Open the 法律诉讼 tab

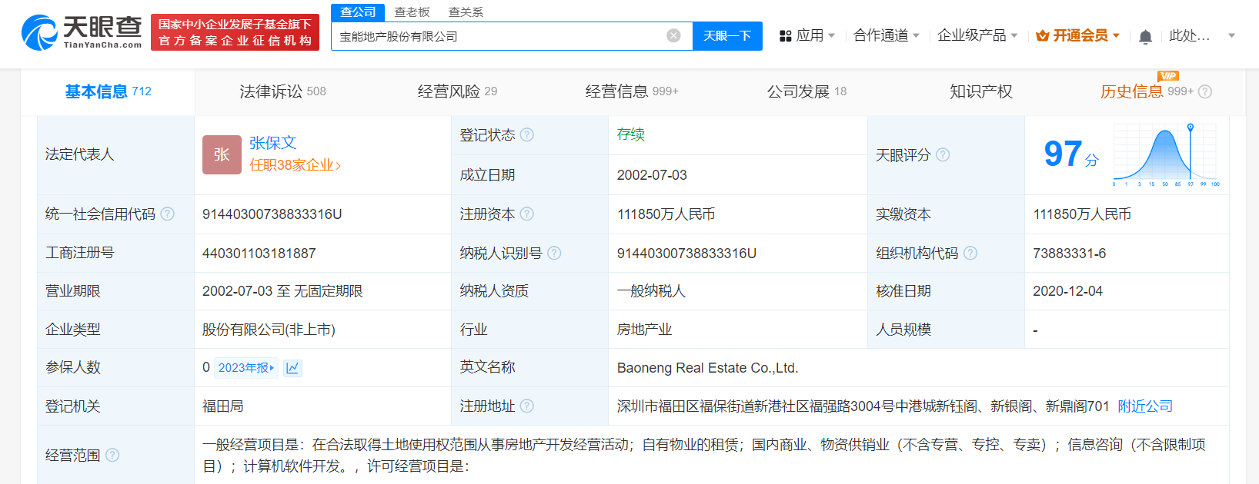point(282,91)
